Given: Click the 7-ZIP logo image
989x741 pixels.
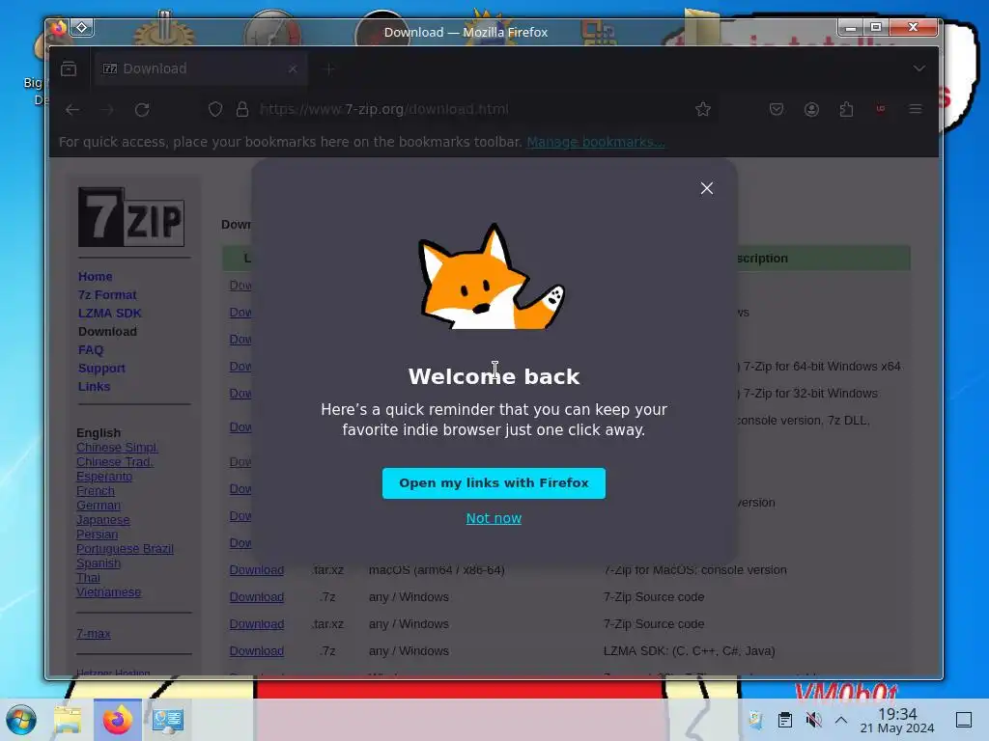Looking at the screenshot, I should 131,217.
